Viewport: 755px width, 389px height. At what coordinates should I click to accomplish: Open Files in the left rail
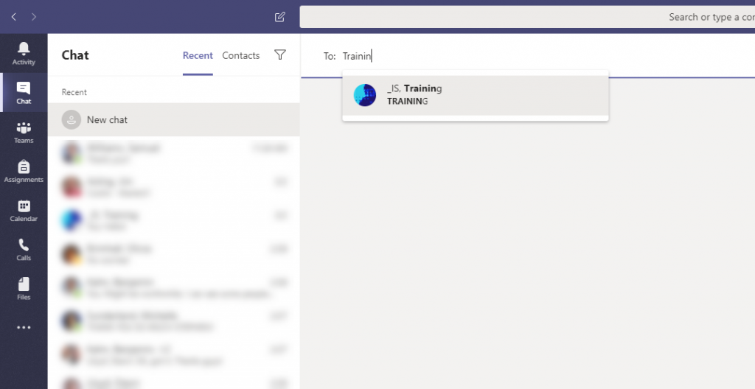[x=24, y=288]
